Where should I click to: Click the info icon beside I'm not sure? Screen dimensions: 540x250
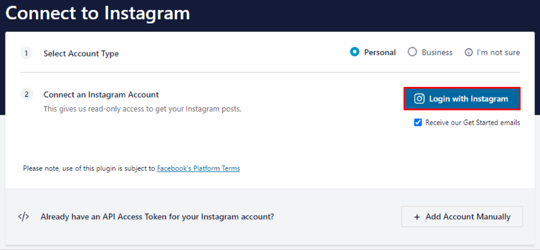tap(469, 53)
